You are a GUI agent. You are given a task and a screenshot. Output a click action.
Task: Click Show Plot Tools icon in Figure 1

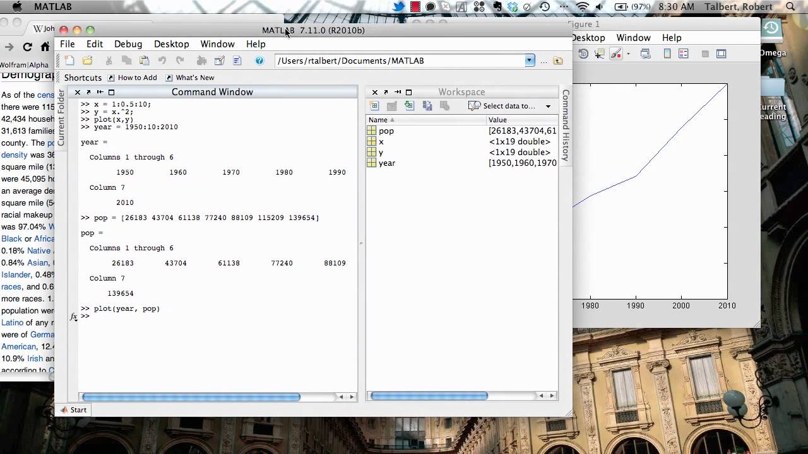click(x=722, y=54)
